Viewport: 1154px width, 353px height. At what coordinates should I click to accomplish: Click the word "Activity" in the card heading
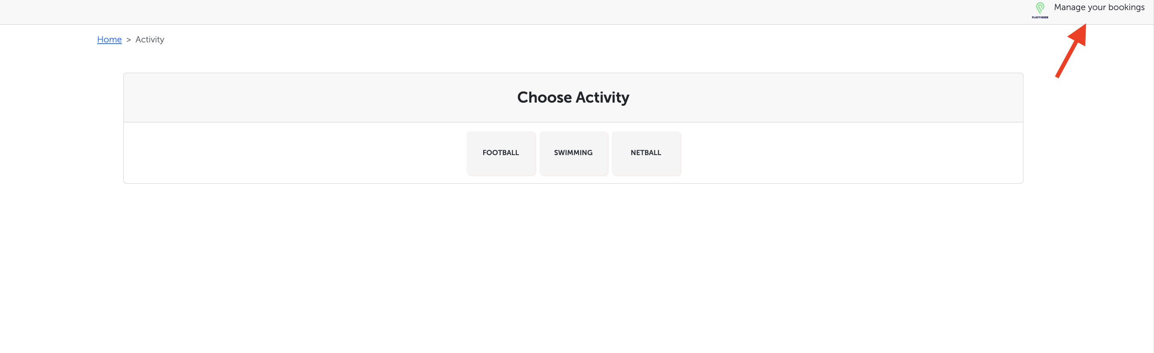[x=602, y=97]
